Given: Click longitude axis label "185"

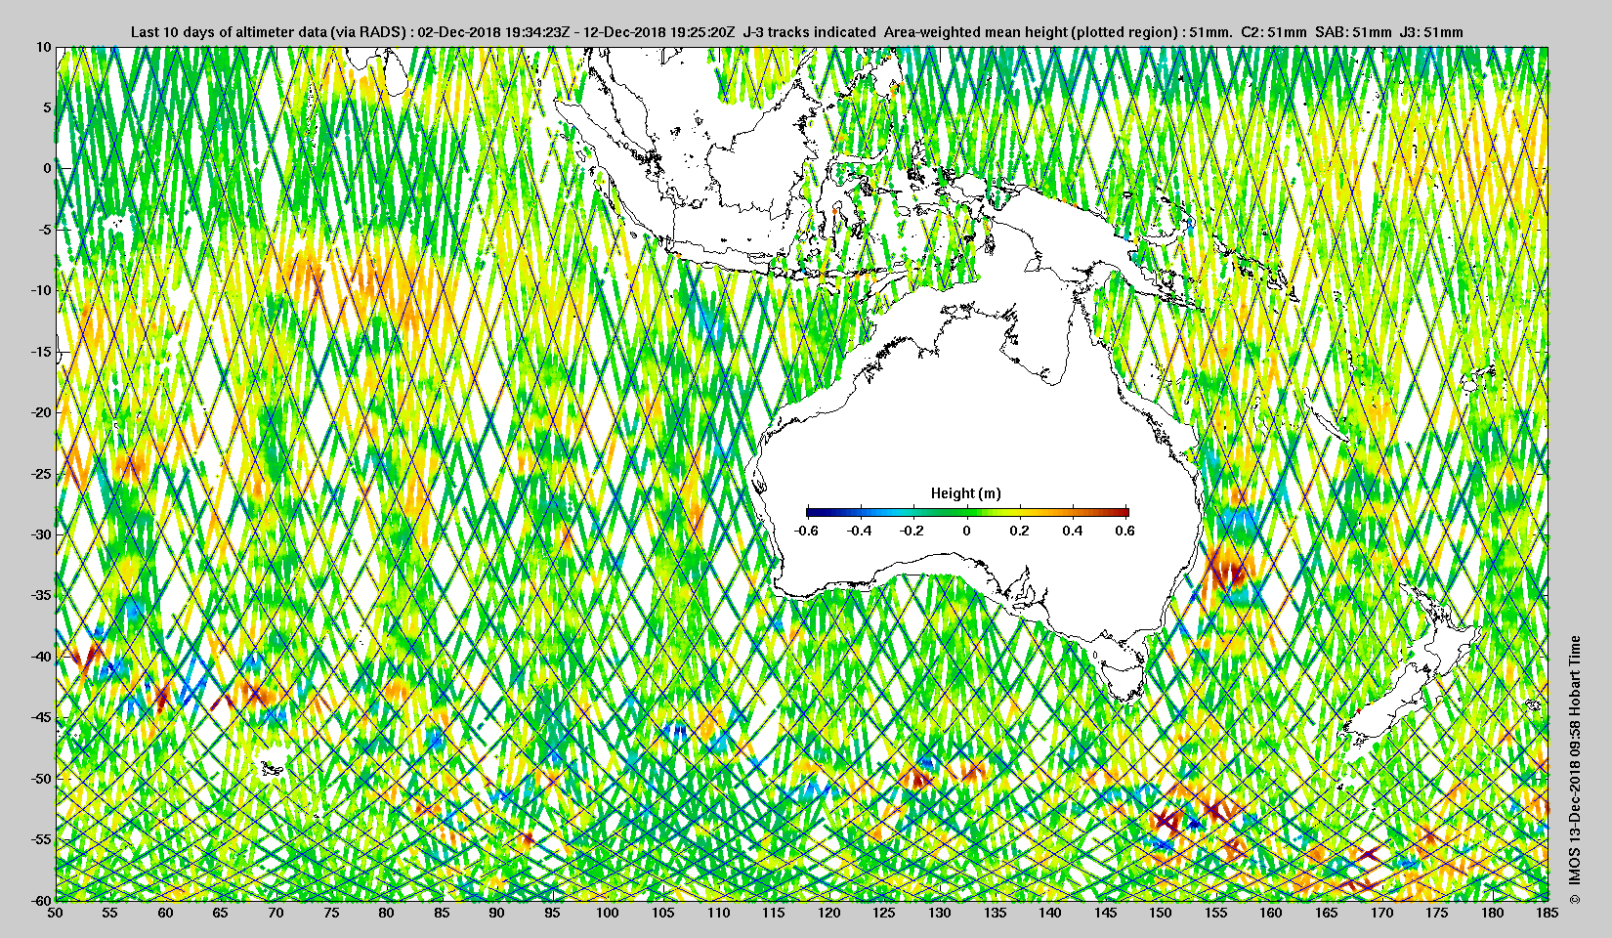Looking at the screenshot, I should coord(1548,913).
